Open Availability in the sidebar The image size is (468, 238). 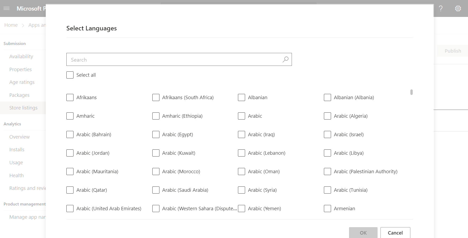click(x=21, y=57)
